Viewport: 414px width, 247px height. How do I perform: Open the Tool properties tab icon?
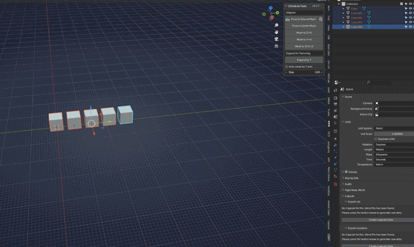click(x=335, y=91)
